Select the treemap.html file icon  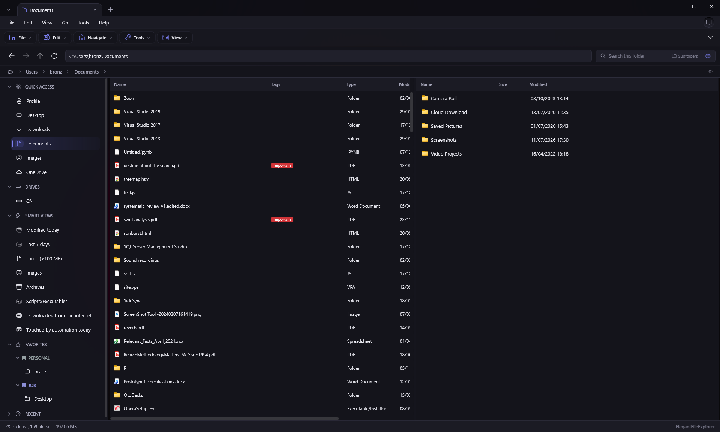coord(117,179)
